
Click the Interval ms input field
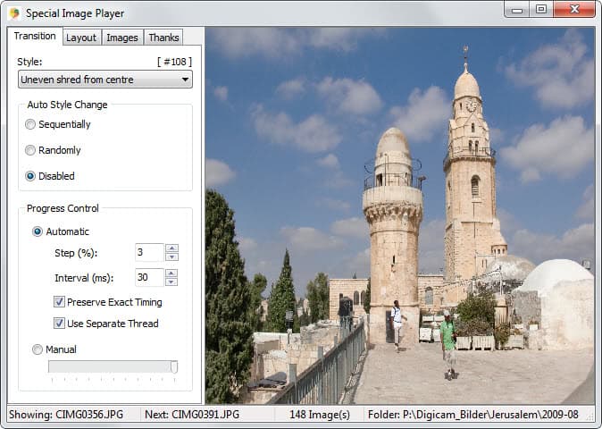click(148, 278)
